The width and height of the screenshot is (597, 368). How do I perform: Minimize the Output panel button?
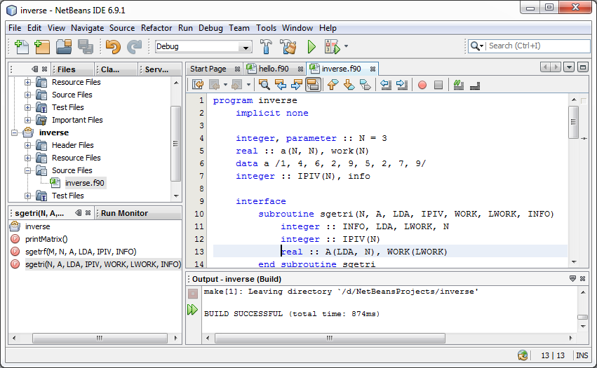point(572,278)
